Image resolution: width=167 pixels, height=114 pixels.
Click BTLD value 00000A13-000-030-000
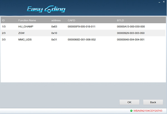(131, 27)
